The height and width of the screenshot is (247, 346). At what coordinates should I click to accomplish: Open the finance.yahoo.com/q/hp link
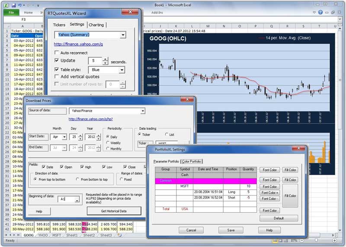[91, 119]
